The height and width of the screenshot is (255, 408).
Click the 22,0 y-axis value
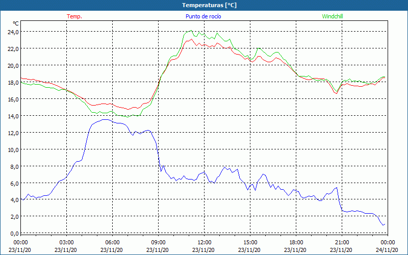pos(13,49)
